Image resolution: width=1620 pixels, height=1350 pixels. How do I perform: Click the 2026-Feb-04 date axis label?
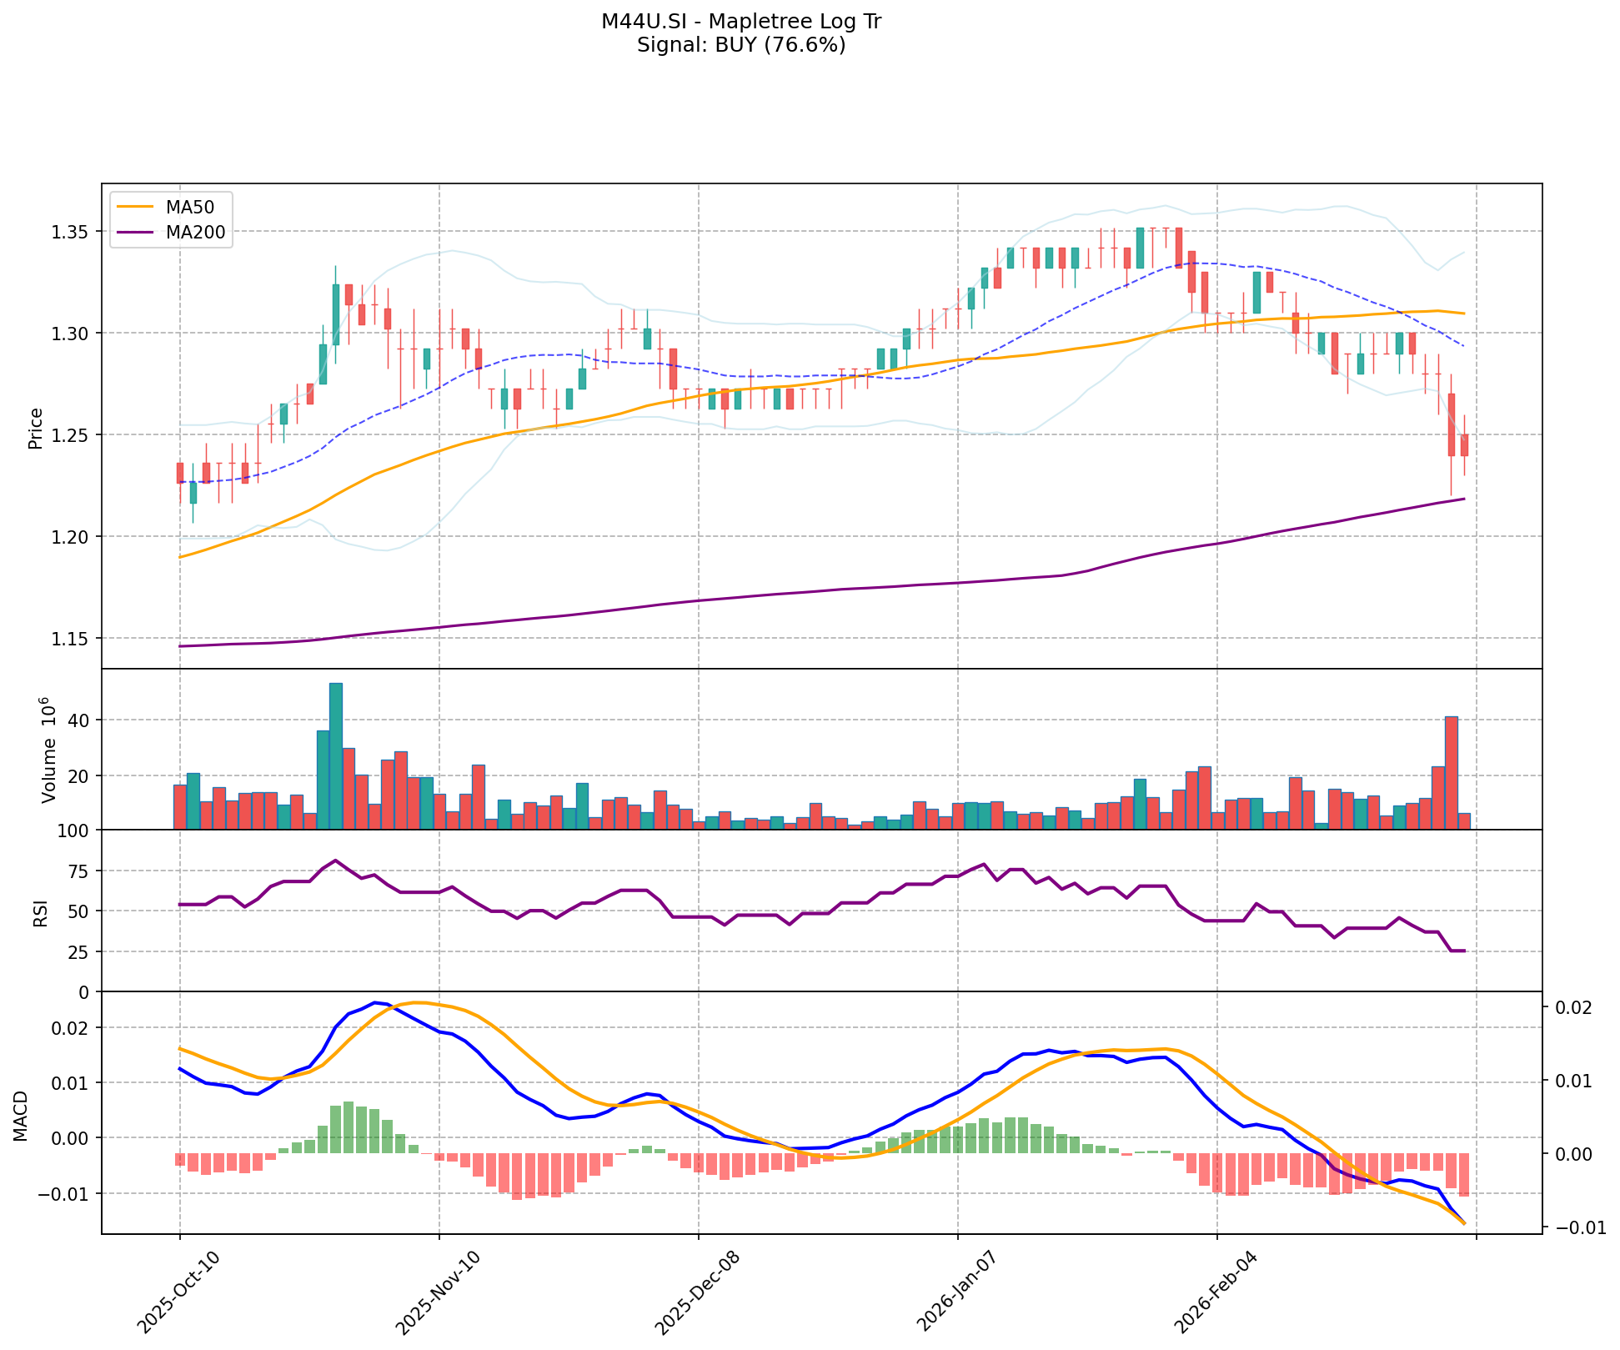tap(1217, 1291)
